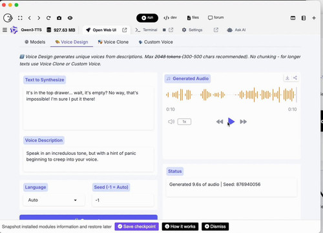Open the forum tab
This screenshot has height=233, width=323.
216,17
